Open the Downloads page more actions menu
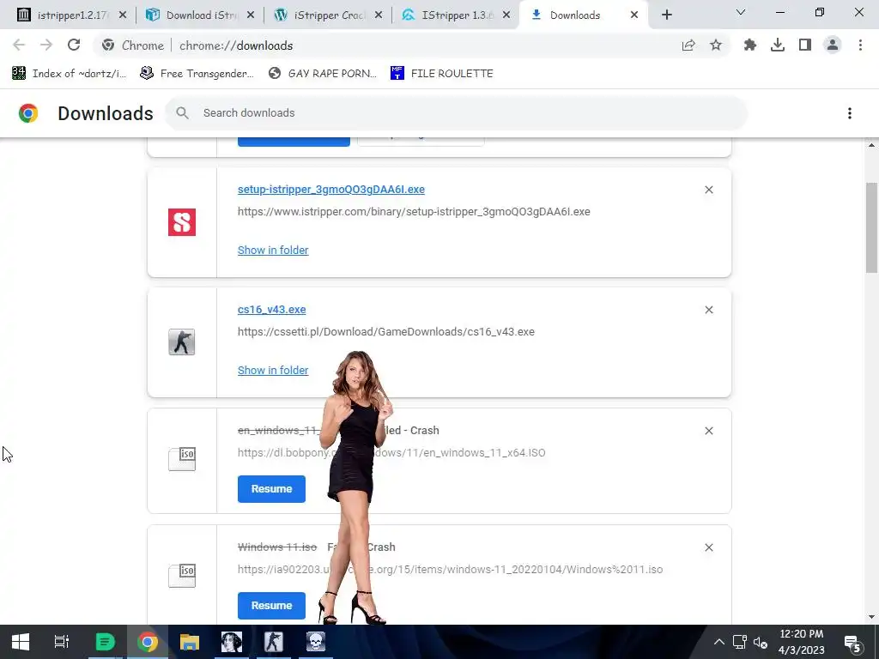Image resolution: width=879 pixels, height=659 pixels. (x=850, y=113)
